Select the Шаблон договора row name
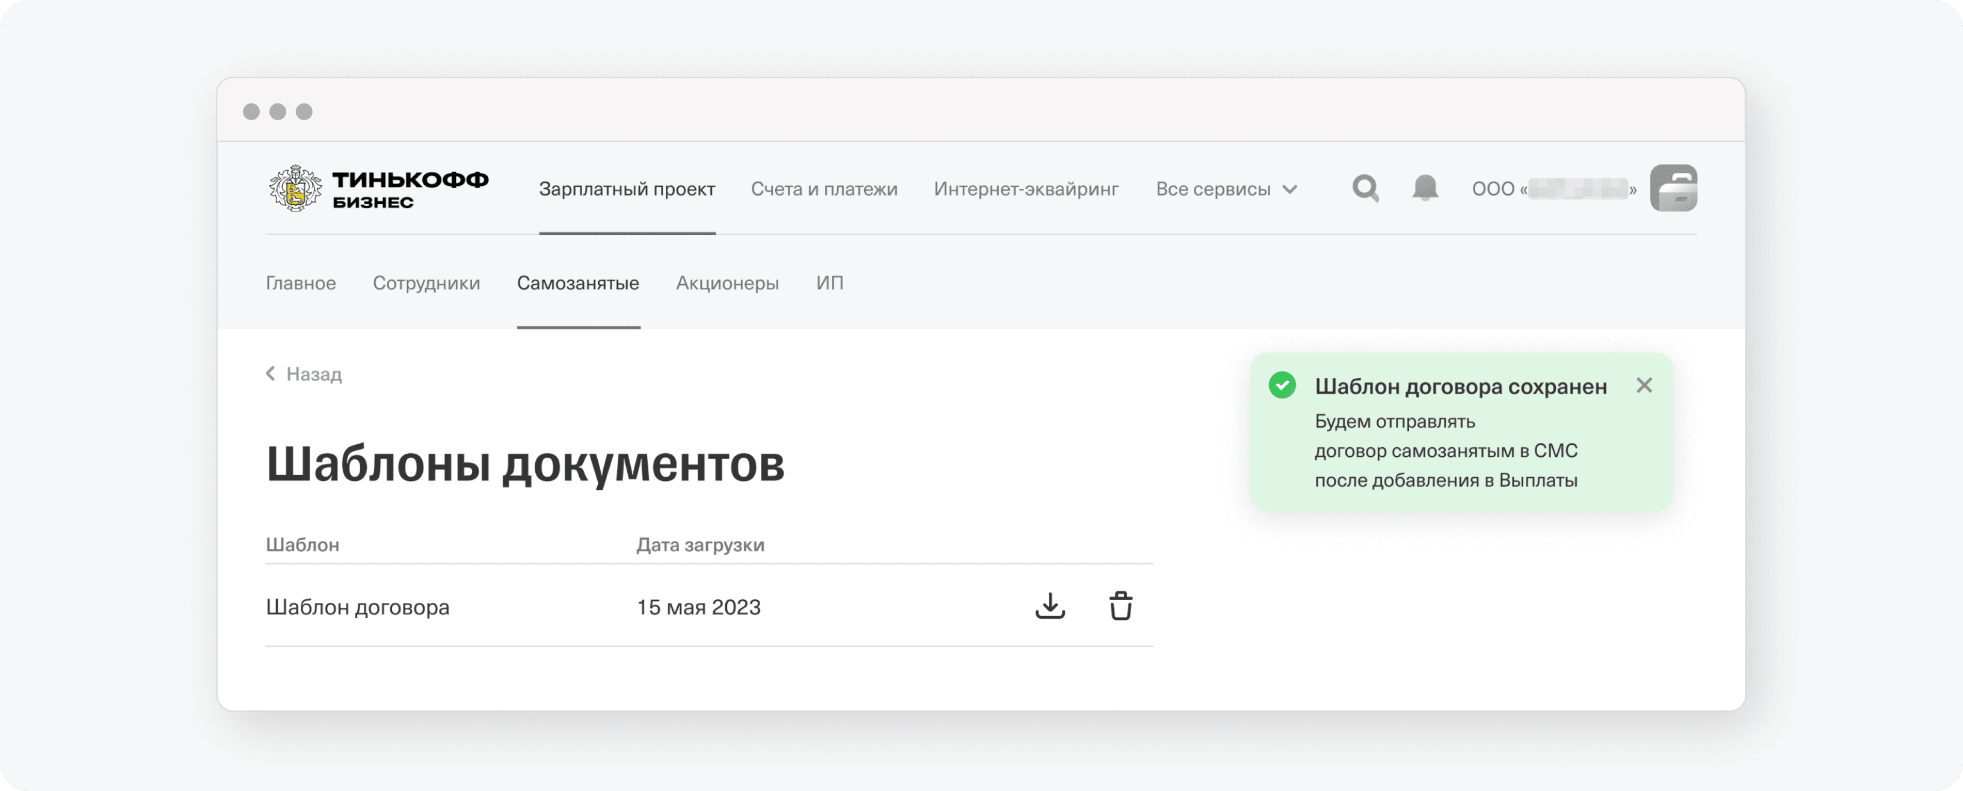Image resolution: width=1963 pixels, height=791 pixels. point(357,606)
